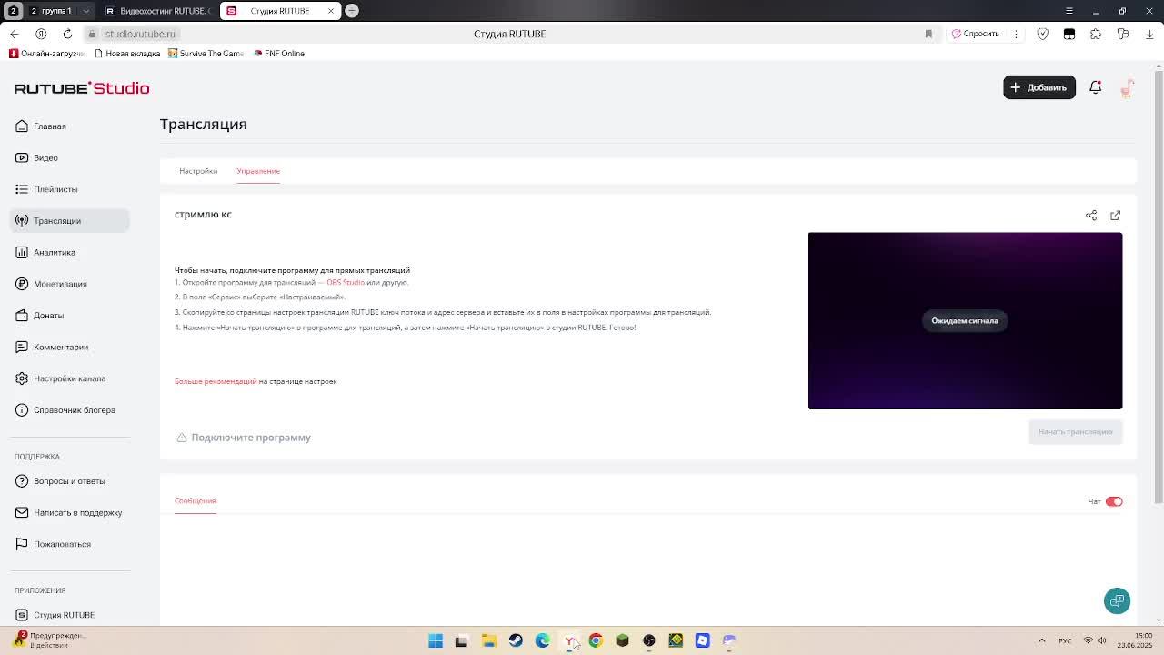Open browser extensions puzzle icon
This screenshot has height=655, width=1164.
1097,34
